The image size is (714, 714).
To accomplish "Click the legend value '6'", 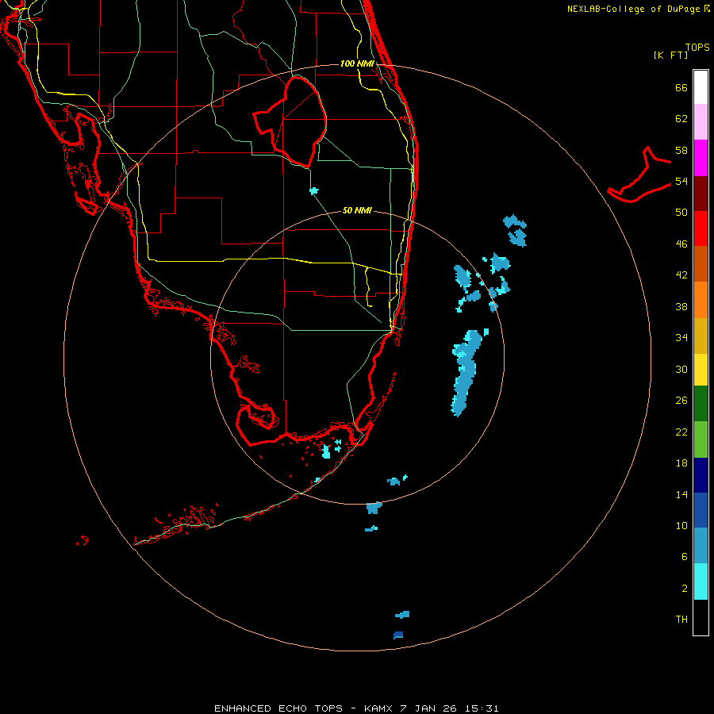I will (684, 556).
